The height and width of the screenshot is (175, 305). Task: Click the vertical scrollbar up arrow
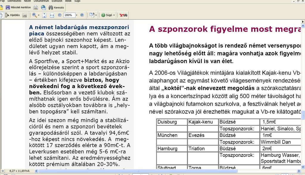click(x=303, y=26)
